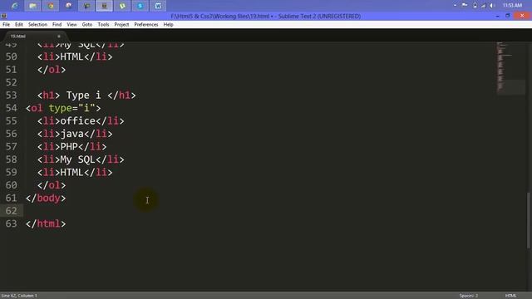Click the 11:53 AM taskbar clock

pyautogui.click(x=512, y=6)
